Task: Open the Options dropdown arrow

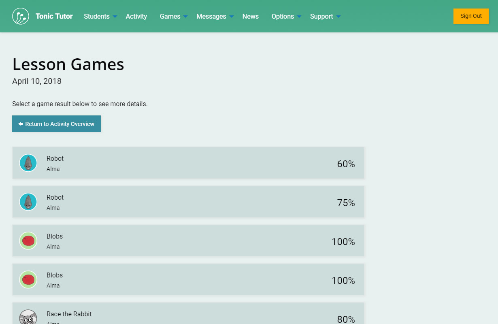Action: tap(299, 17)
